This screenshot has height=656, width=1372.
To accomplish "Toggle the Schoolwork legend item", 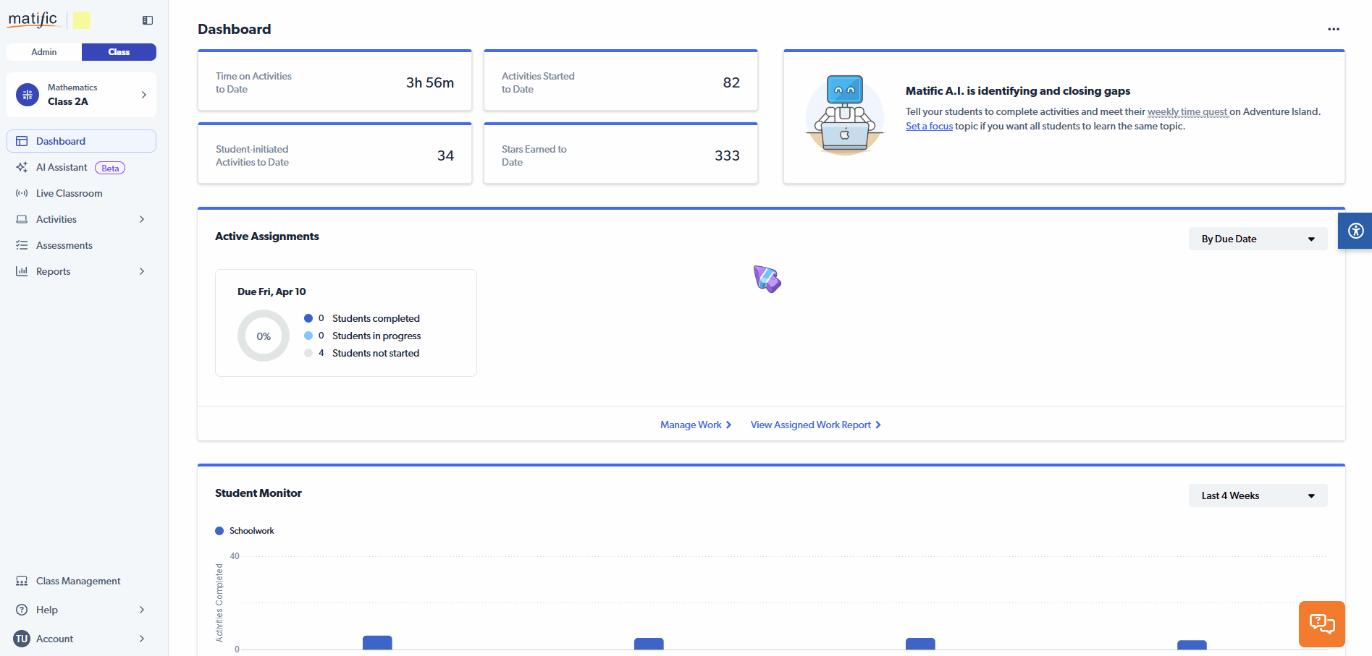I will [245, 530].
